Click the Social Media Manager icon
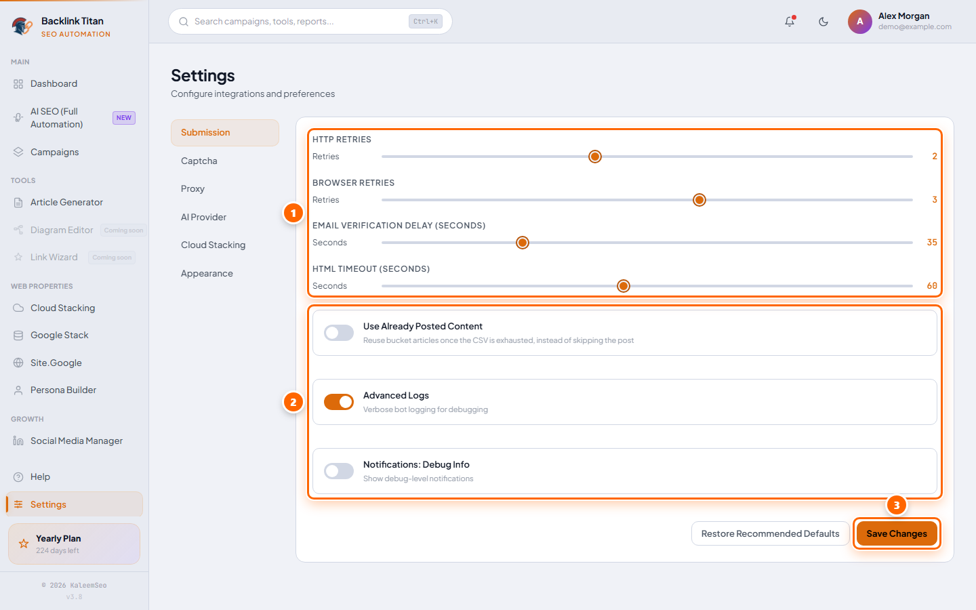This screenshot has width=976, height=610. tap(18, 441)
